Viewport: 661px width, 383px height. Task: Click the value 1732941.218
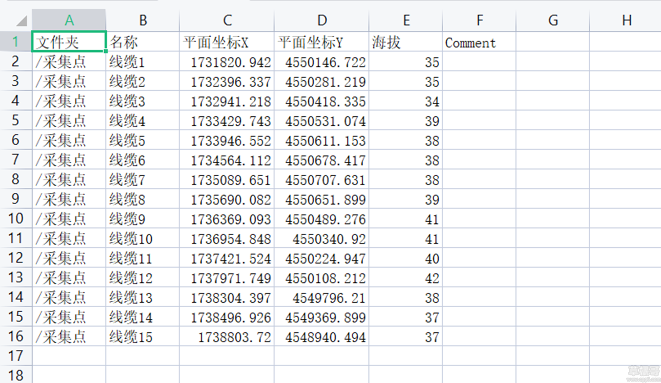[x=231, y=102]
